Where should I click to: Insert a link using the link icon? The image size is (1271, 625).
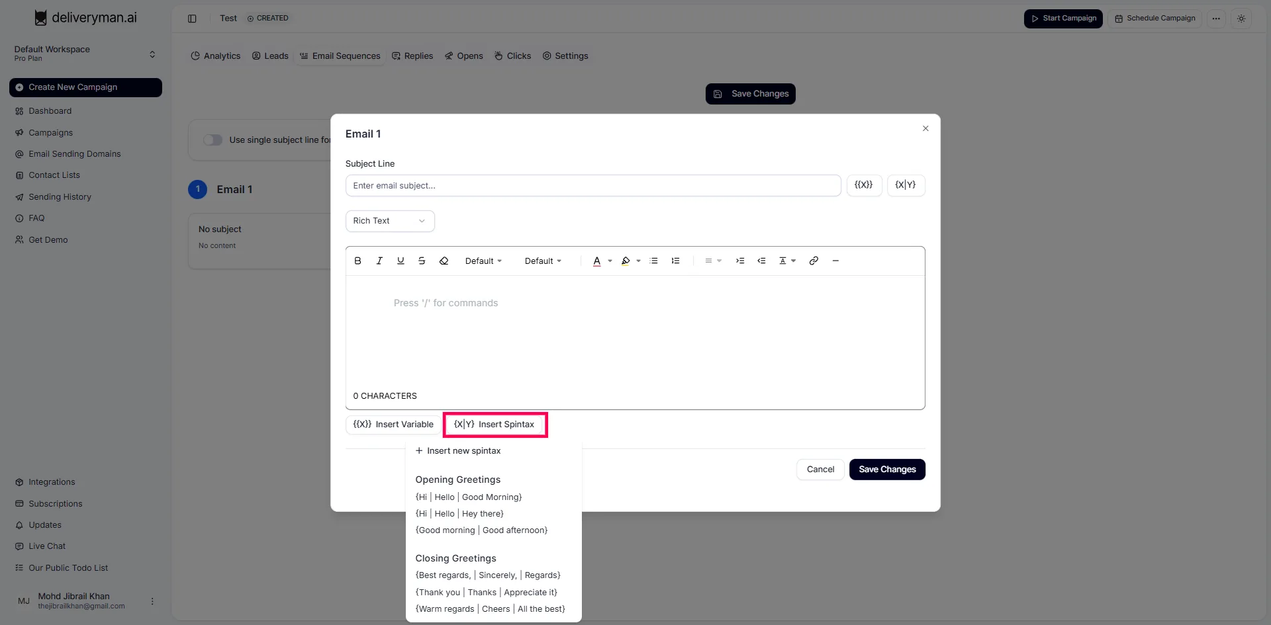814,261
